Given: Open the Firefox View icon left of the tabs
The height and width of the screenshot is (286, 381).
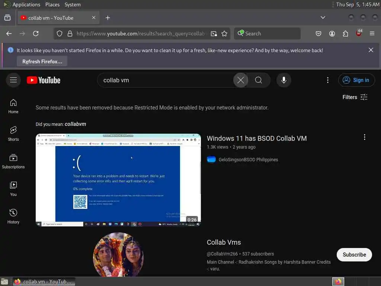Looking at the screenshot, I should coord(7,18).
